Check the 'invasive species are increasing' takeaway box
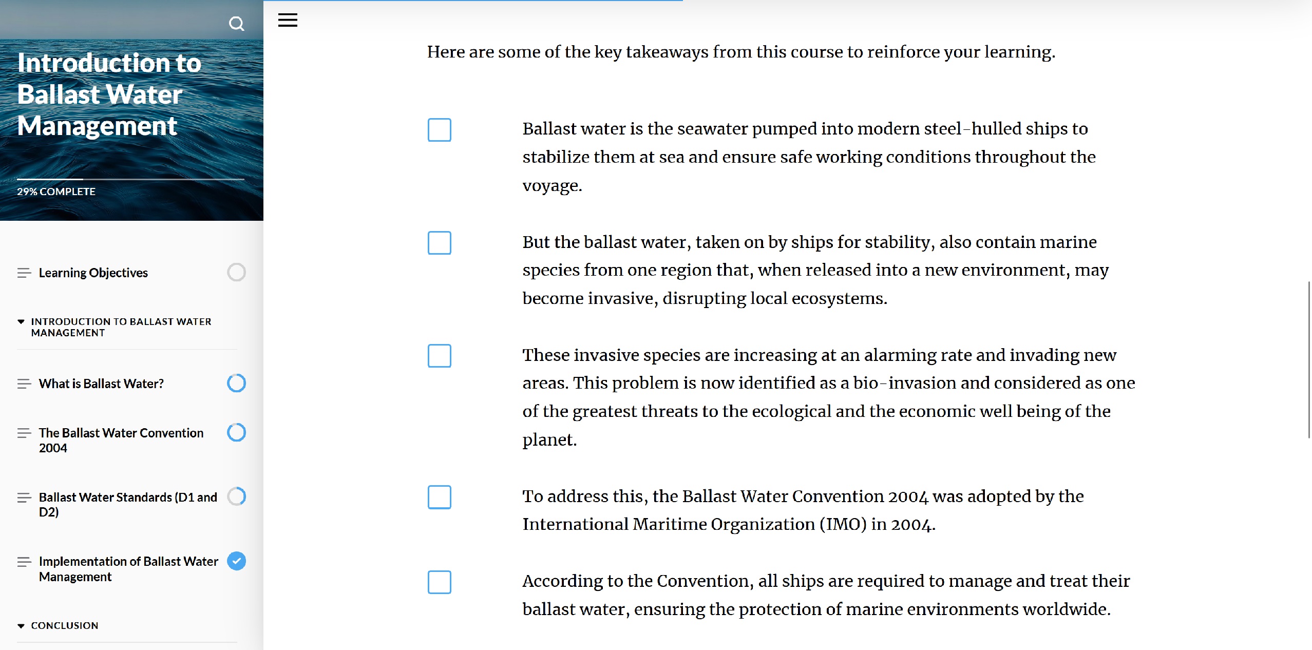1312x650 pixels. [439, 356]
